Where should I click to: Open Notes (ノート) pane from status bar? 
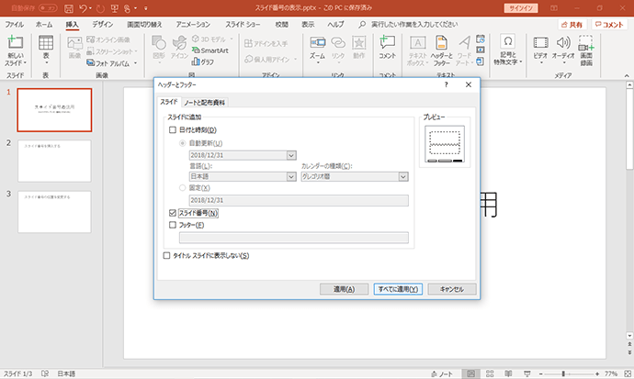coord(442,373)
